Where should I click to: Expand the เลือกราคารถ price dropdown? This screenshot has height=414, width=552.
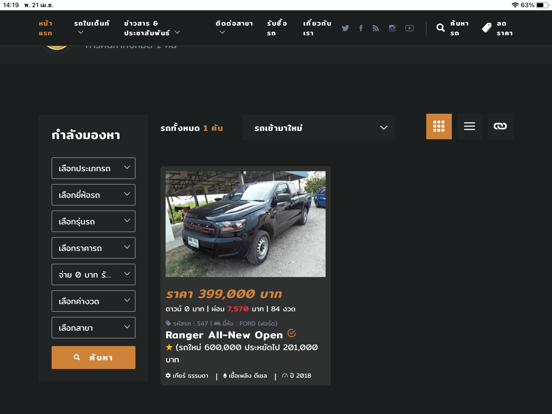(x=94, y=248)
